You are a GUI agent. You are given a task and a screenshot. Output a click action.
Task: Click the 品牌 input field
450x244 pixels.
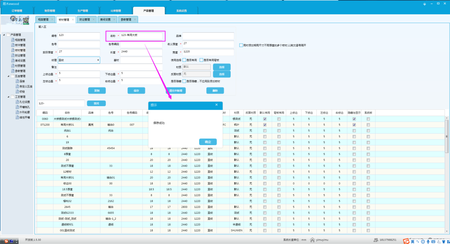[208, 36]
